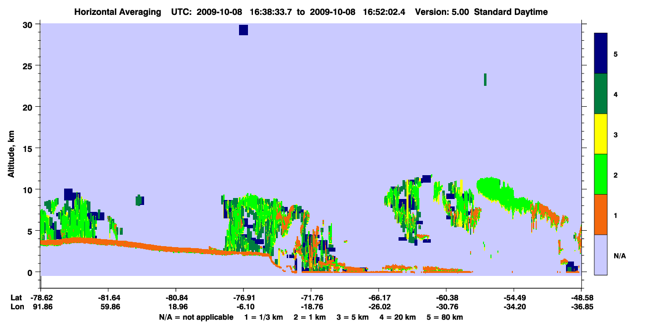This screenshot has width=646, height=331.
Task: Click the latitude value '-76.91'
Action: tap(243, 298)
